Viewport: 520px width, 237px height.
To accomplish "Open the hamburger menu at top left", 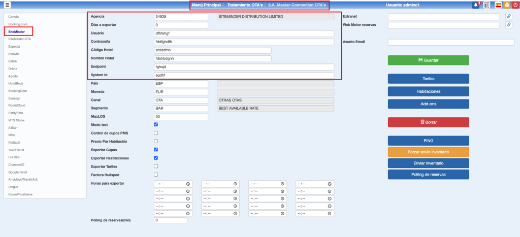I will [x=7, y=5].
